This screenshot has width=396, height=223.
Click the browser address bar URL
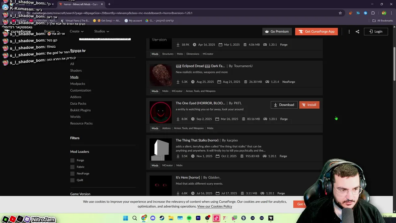112,13
